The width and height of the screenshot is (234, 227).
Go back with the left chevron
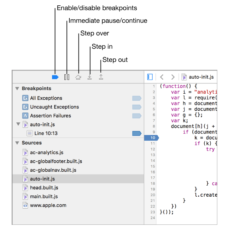point(162,77)
